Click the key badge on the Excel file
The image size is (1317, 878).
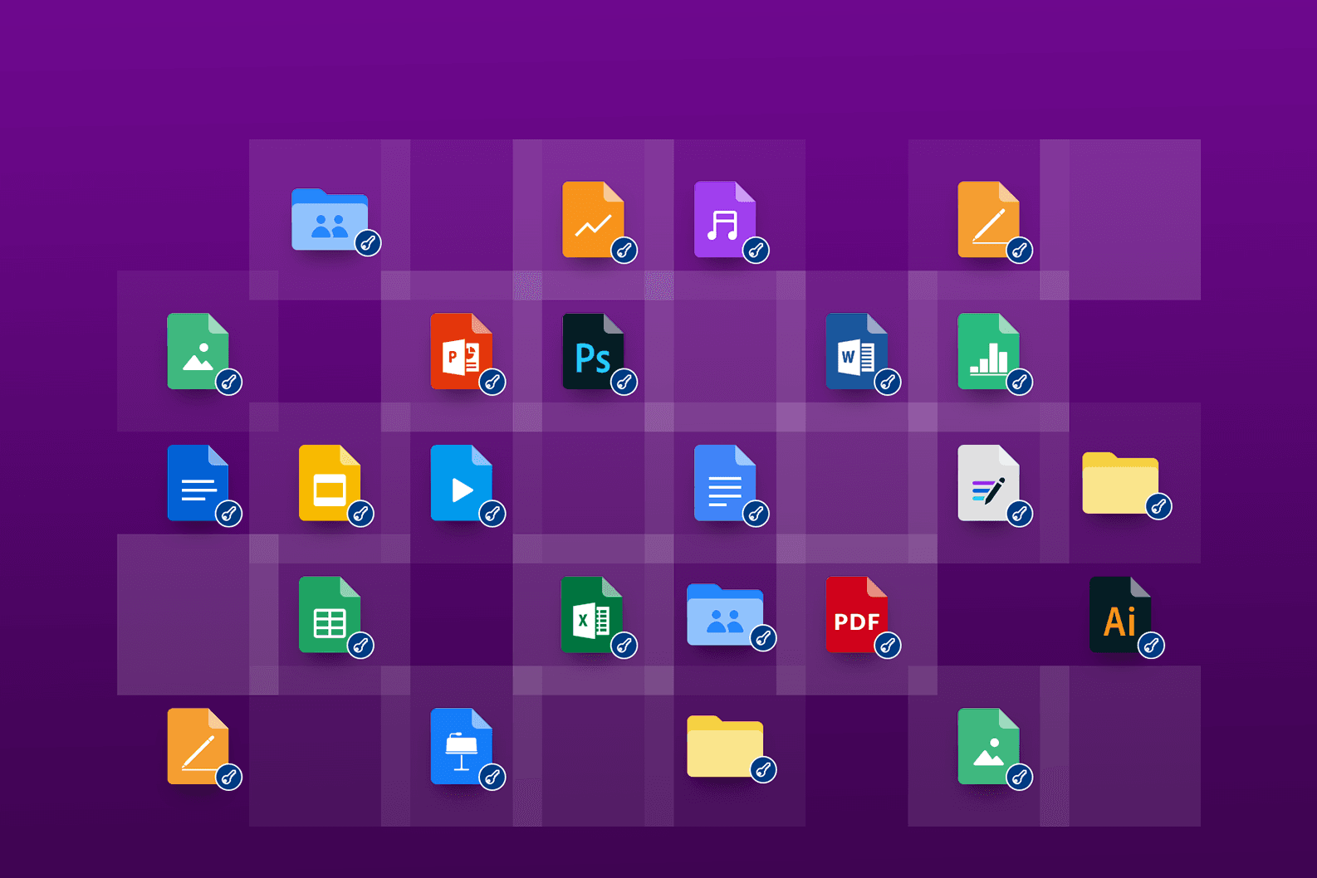click(x=624, y=645)
